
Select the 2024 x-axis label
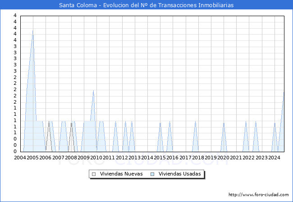[274, 158]
